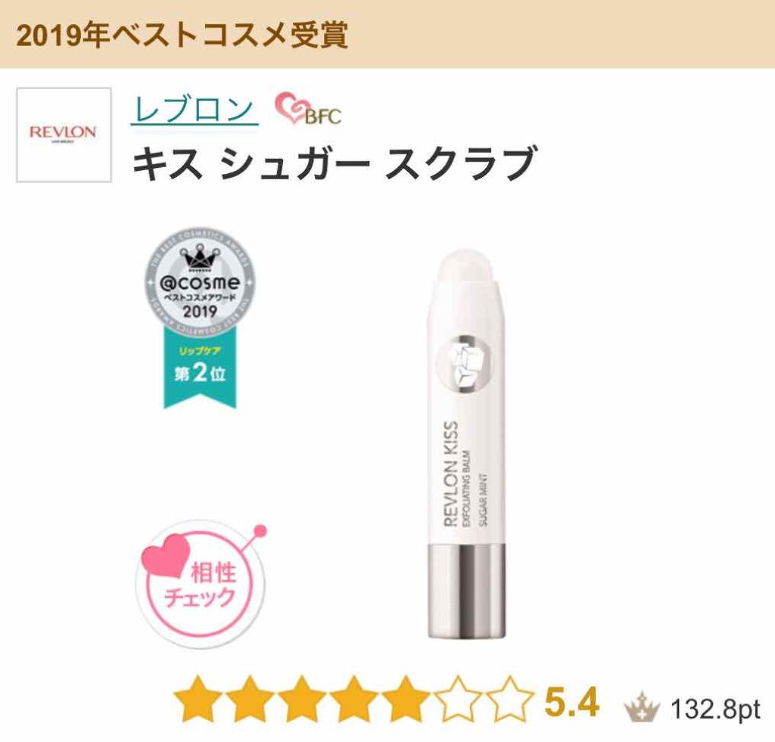Image resolution: width=775 pixels, height=742 pixels.
Task: Click the first gold rating star
Action: [x=198, y=699]
